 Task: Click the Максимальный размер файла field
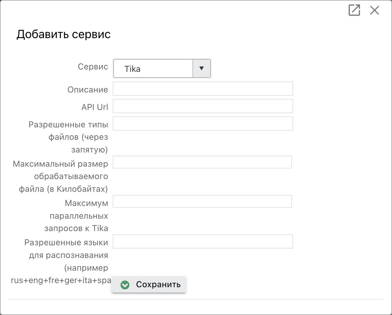click(x=202, y=162)
